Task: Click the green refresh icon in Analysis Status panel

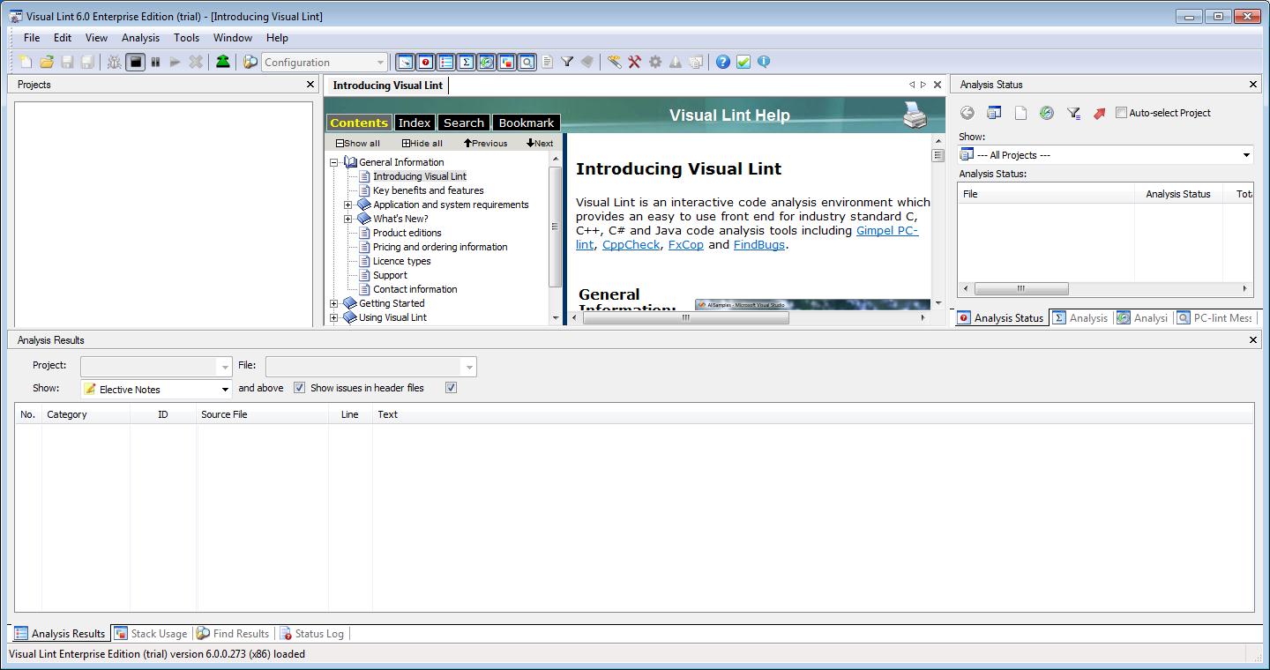Action: 1047,113
